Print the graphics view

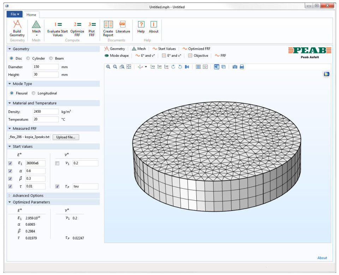pos(242,67)
